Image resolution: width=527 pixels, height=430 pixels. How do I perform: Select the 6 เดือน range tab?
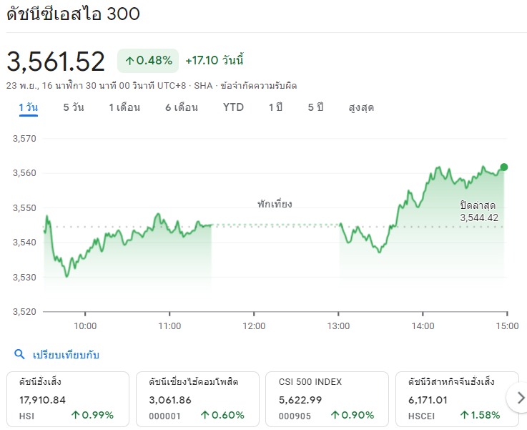point(181,107)
